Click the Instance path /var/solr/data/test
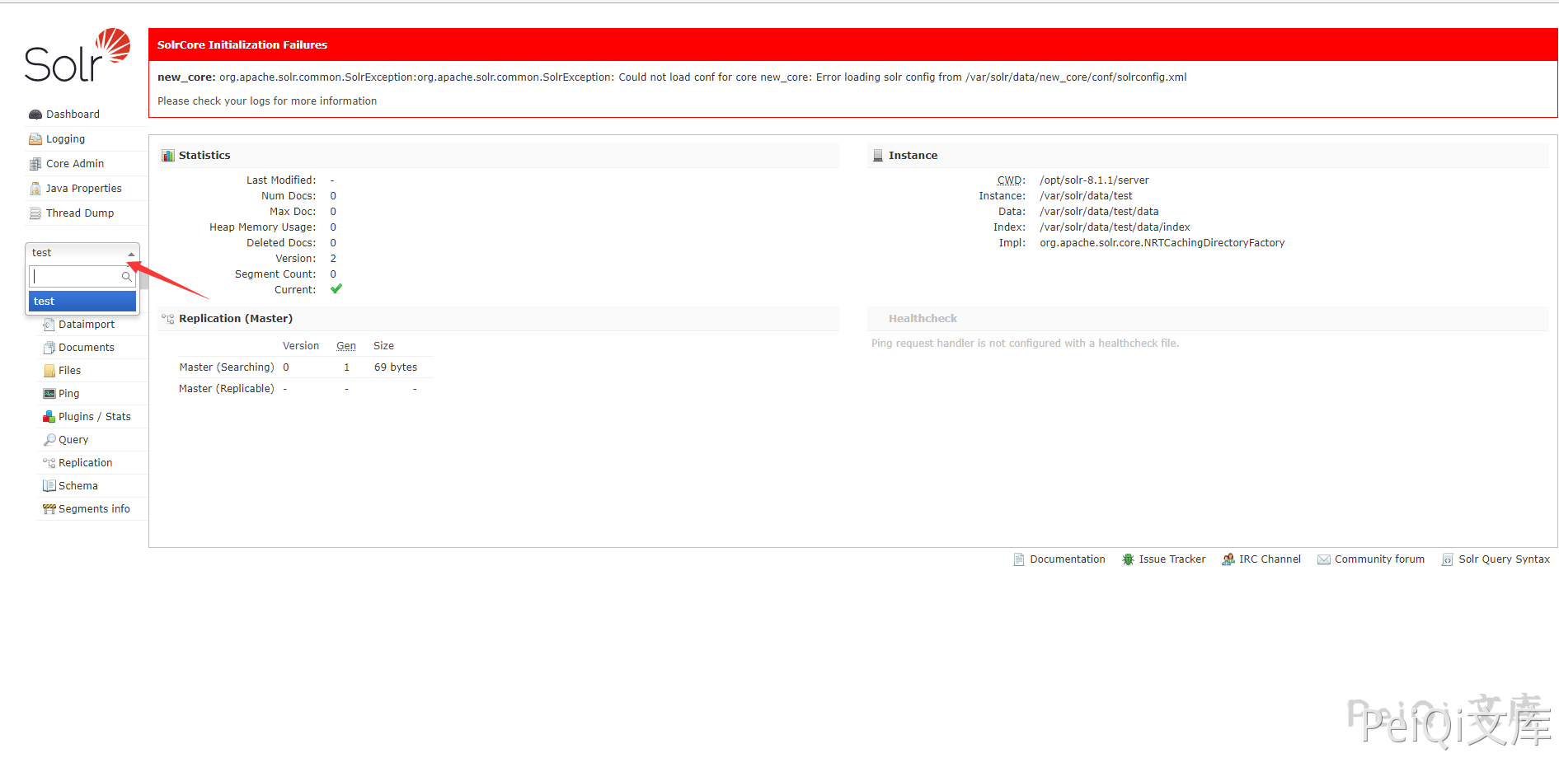This screenshot has height=758, width=1559. [1086, 196]
